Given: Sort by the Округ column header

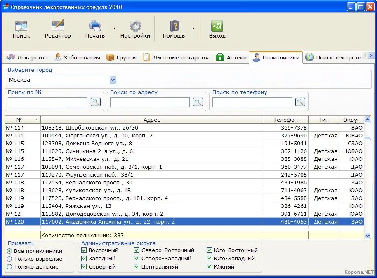Looking at the screenshot, I should [351, 120].
